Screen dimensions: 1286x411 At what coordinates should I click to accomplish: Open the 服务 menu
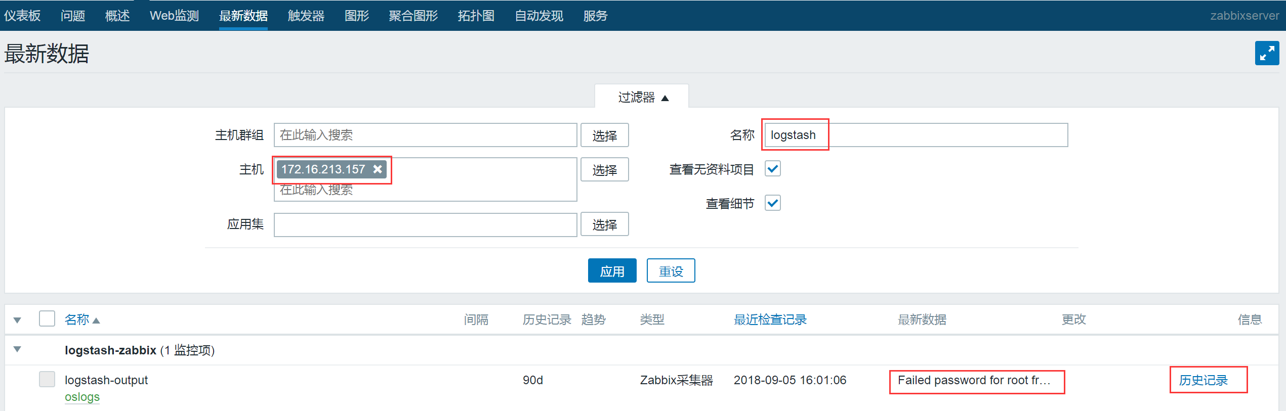coord(596,16)
